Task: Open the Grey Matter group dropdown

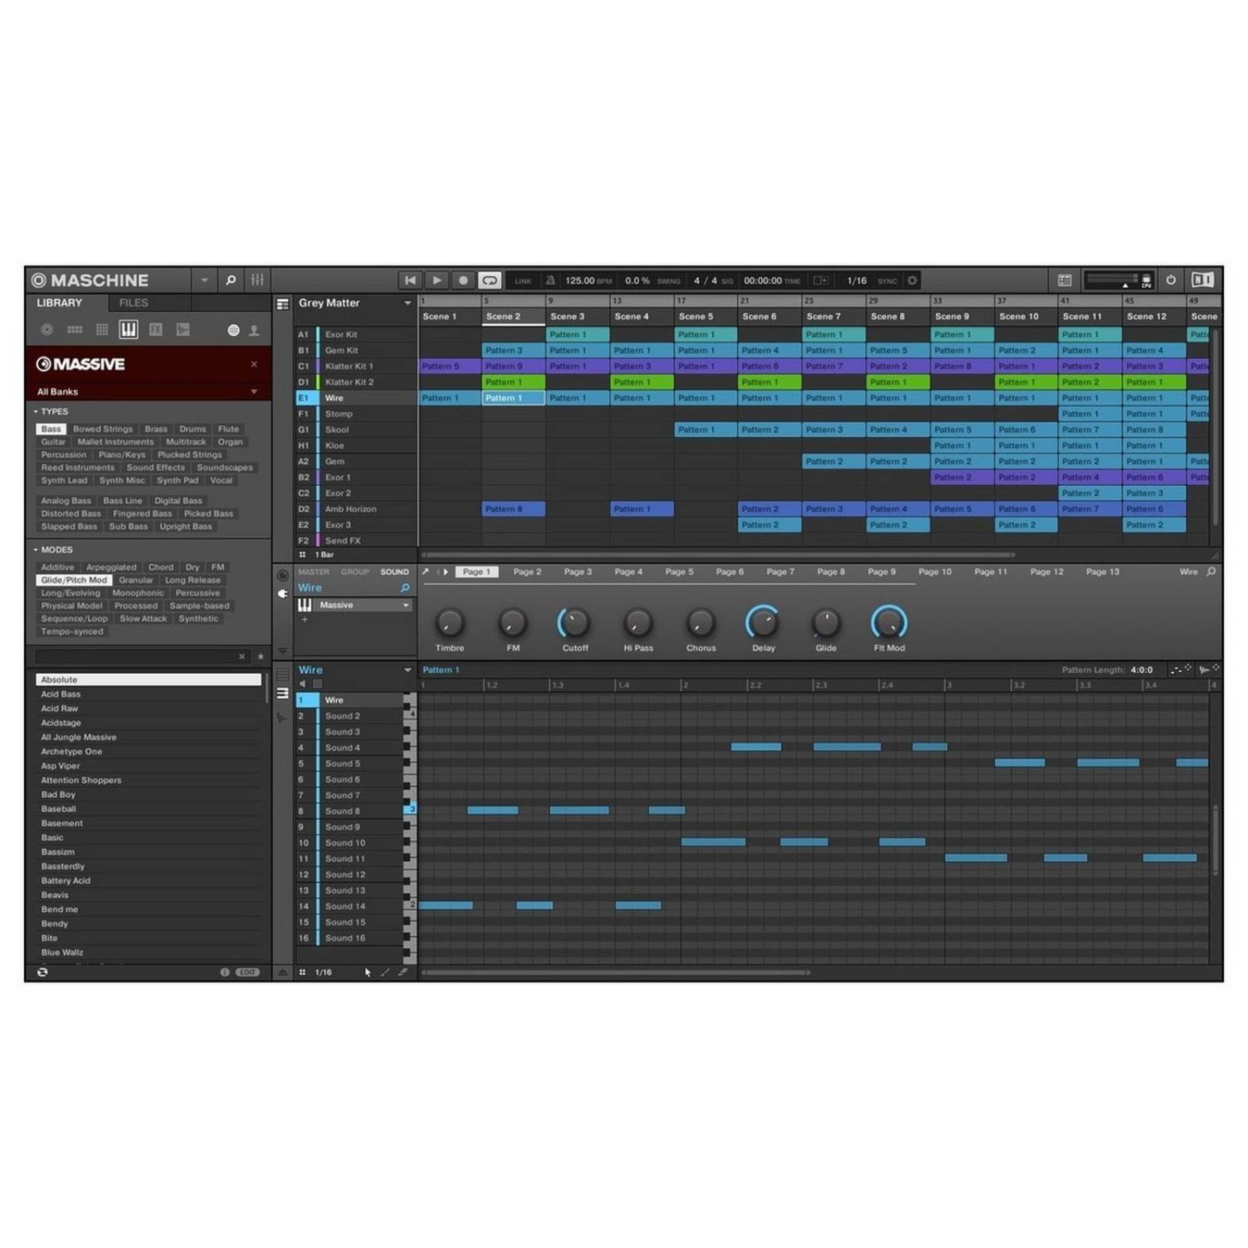Action: click(408, 303)
